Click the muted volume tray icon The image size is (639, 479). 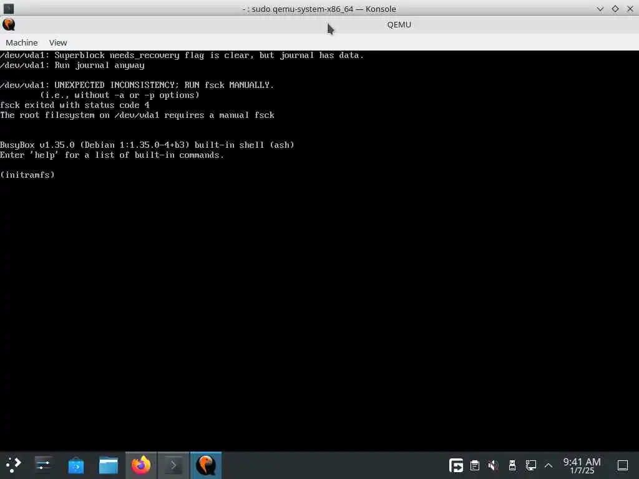[x=493, y=465]
